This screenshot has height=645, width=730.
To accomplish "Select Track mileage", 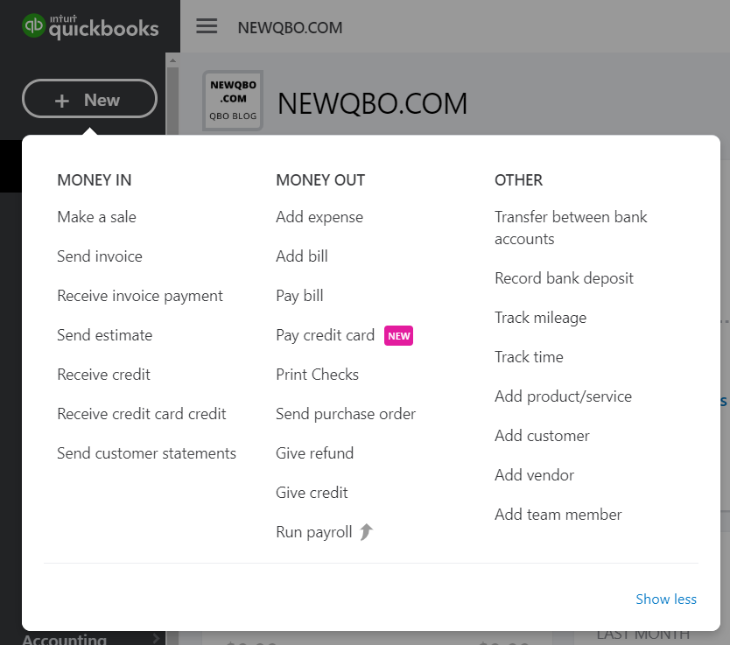I will pyautogui.click(x=541, y=318).
